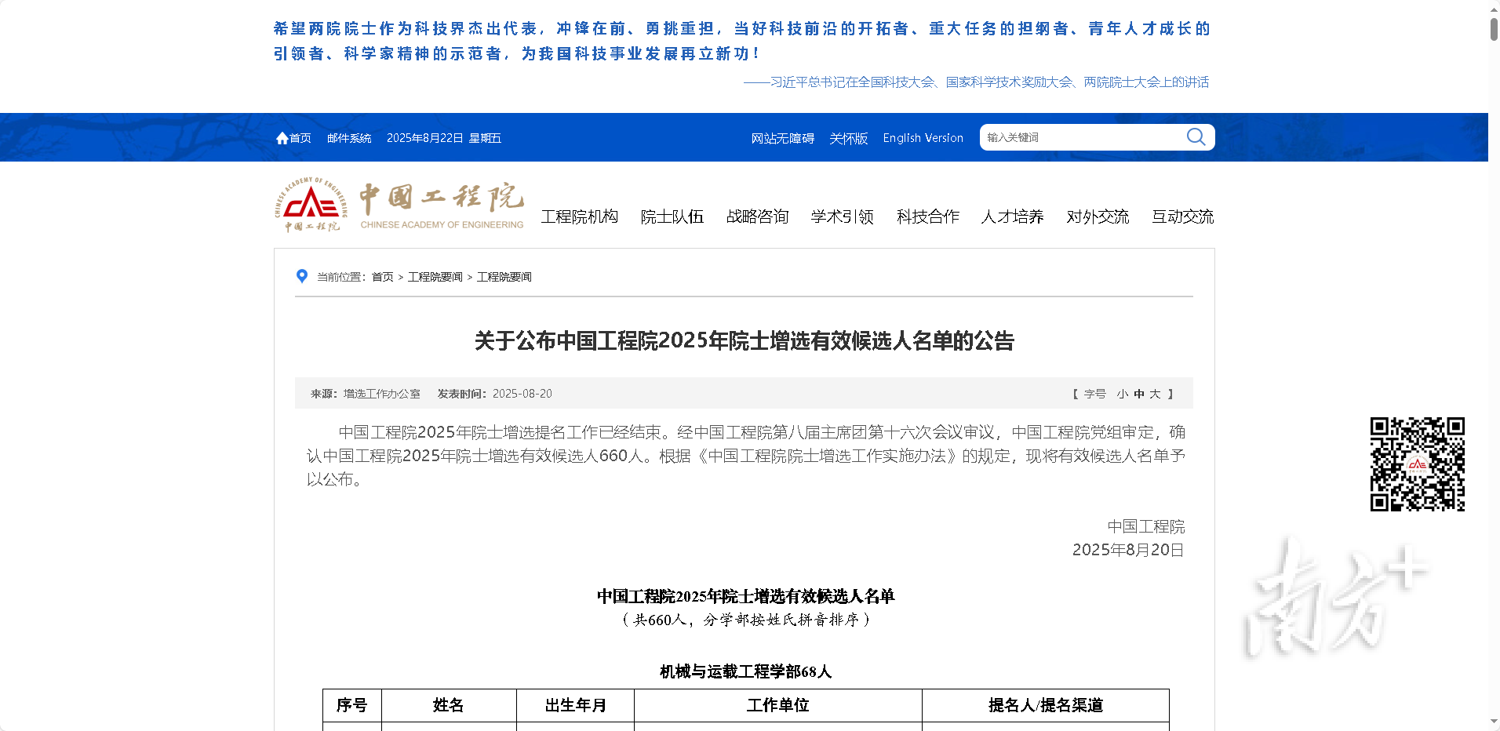Go to 学术引领 section
The image size is (1500, 731).
(842, 216)
